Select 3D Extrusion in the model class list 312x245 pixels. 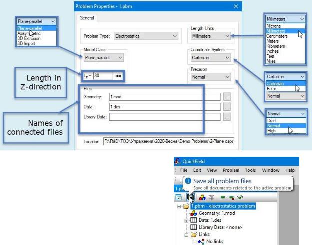[x=37, y=38]
